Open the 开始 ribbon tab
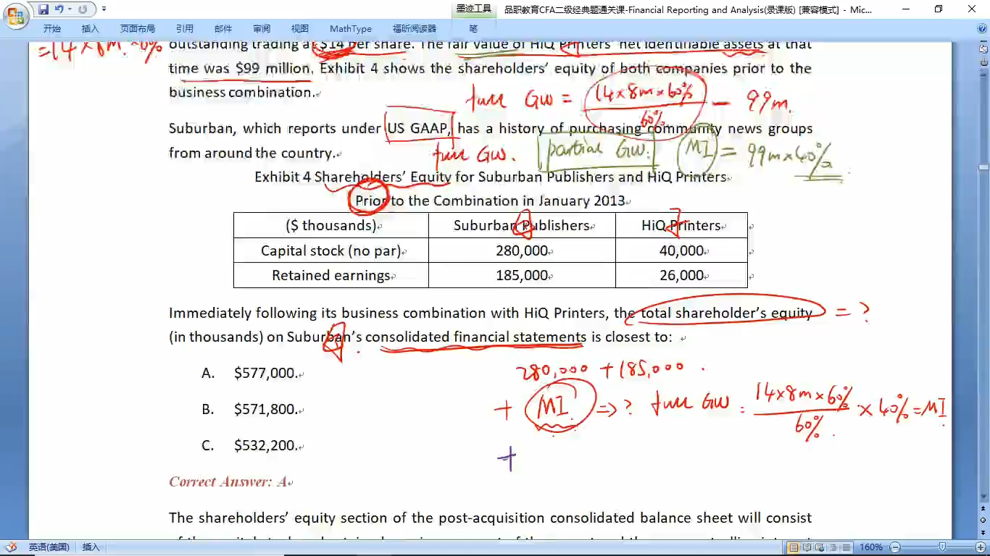The height and width of the screenshot is (556, 990). [52, 29]
